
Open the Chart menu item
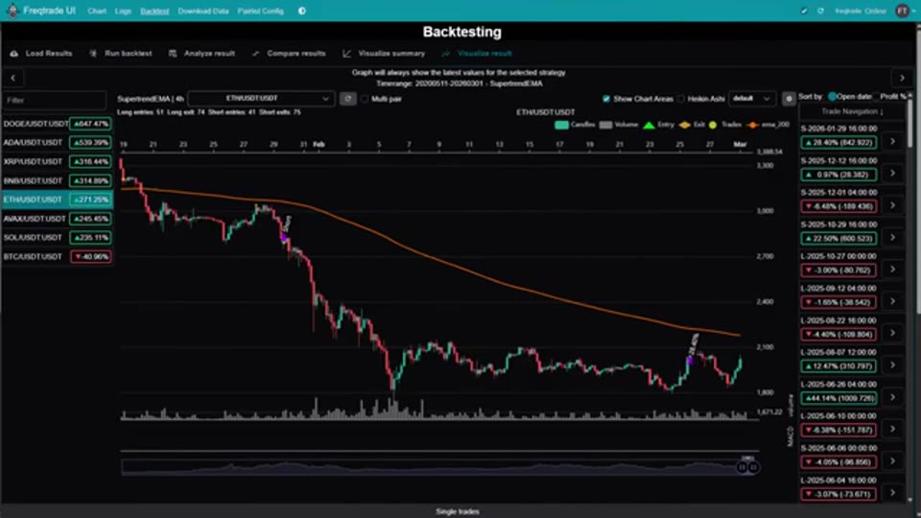97,11
